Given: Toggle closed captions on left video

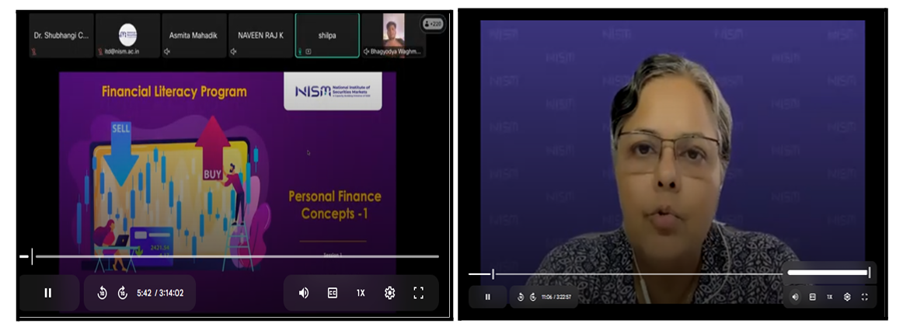Looking at the screenshot, I should pyautogui.click(x=333, y=293).
